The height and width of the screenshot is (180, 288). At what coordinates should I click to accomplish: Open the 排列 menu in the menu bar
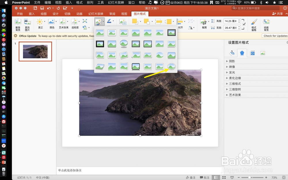click(90, 2)
